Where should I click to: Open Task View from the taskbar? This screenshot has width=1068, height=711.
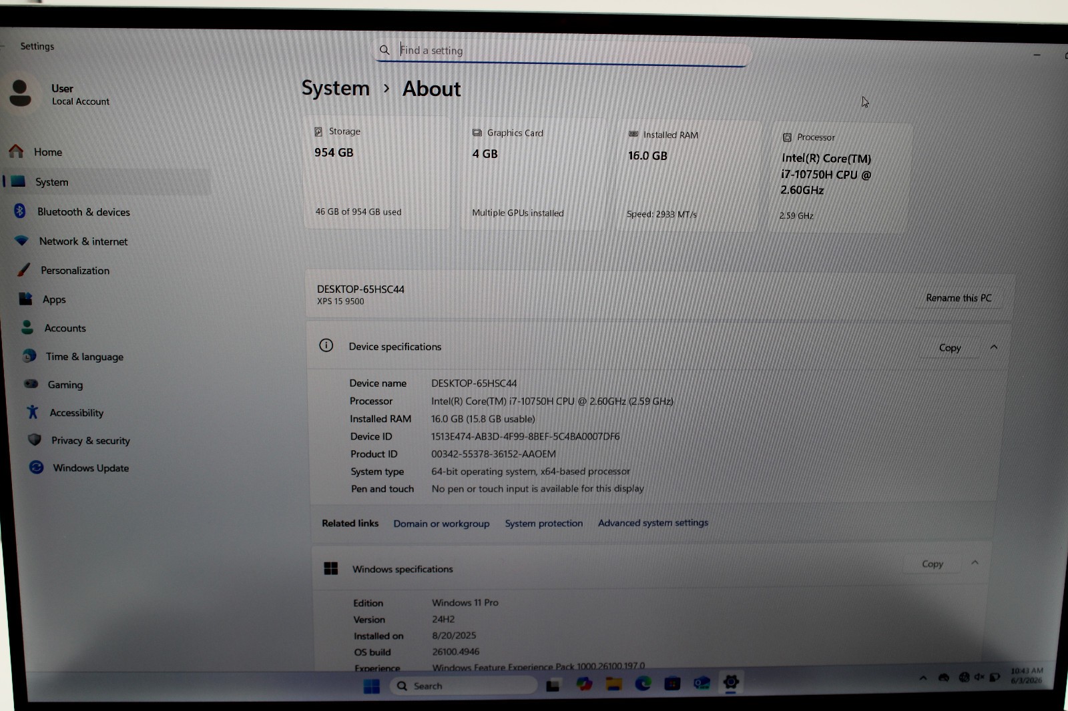click(x=553, y=685)
